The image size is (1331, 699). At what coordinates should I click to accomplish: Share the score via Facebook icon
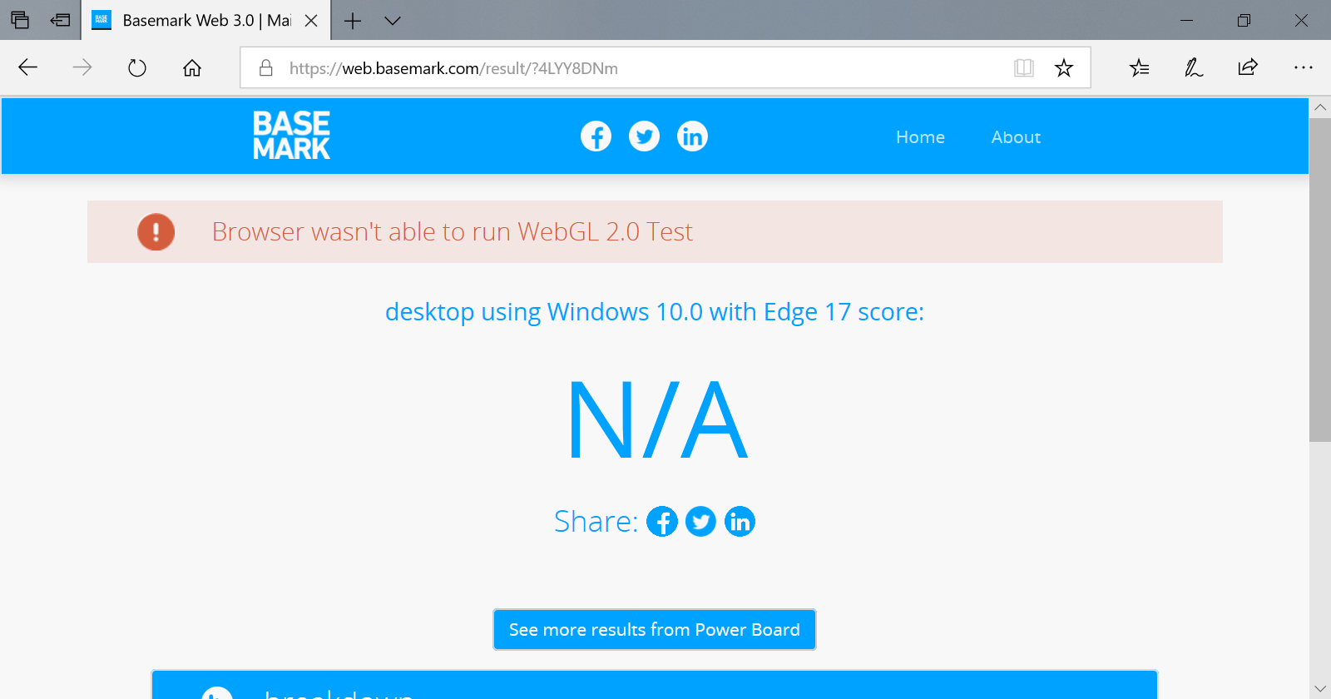tap(662, 522)
